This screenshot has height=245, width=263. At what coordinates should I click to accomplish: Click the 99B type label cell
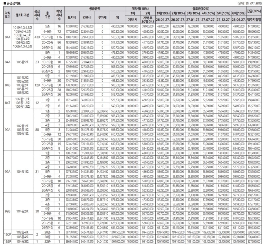coord(7,211)
